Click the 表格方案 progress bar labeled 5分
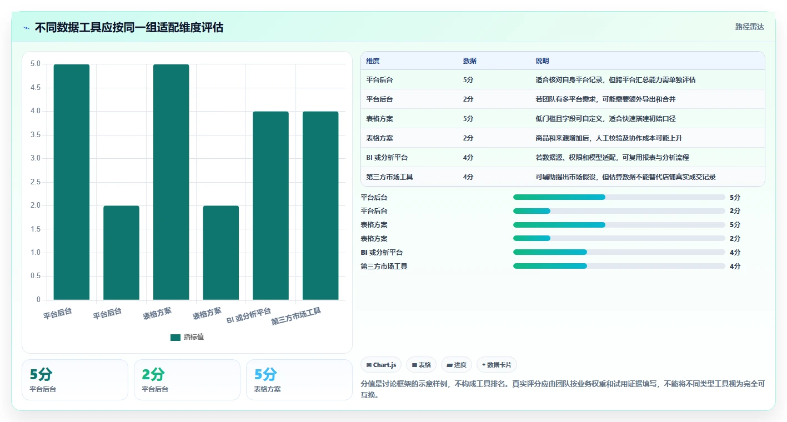This screenshot has width=787, height=422. pos(619,225)
